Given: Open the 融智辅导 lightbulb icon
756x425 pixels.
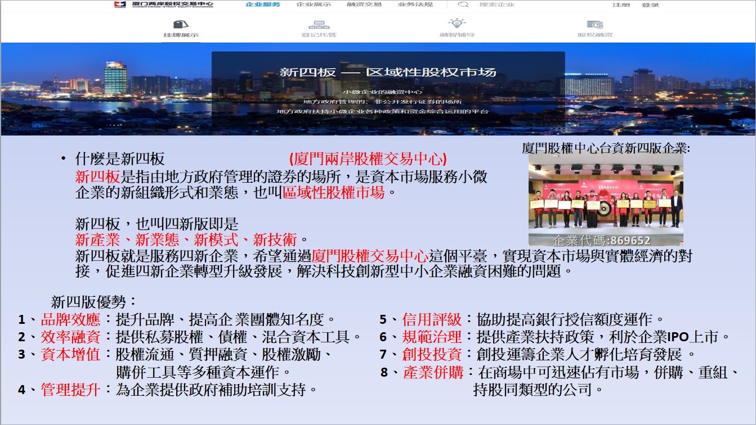Looking at the screenshot, I should pyautogui.click(x=457, y=24).
